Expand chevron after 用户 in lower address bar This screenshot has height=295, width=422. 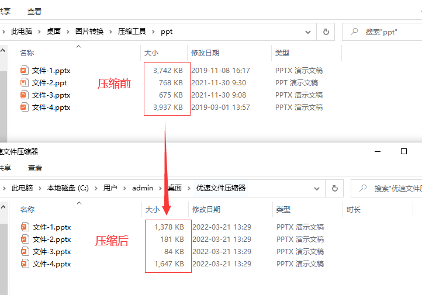124,189
